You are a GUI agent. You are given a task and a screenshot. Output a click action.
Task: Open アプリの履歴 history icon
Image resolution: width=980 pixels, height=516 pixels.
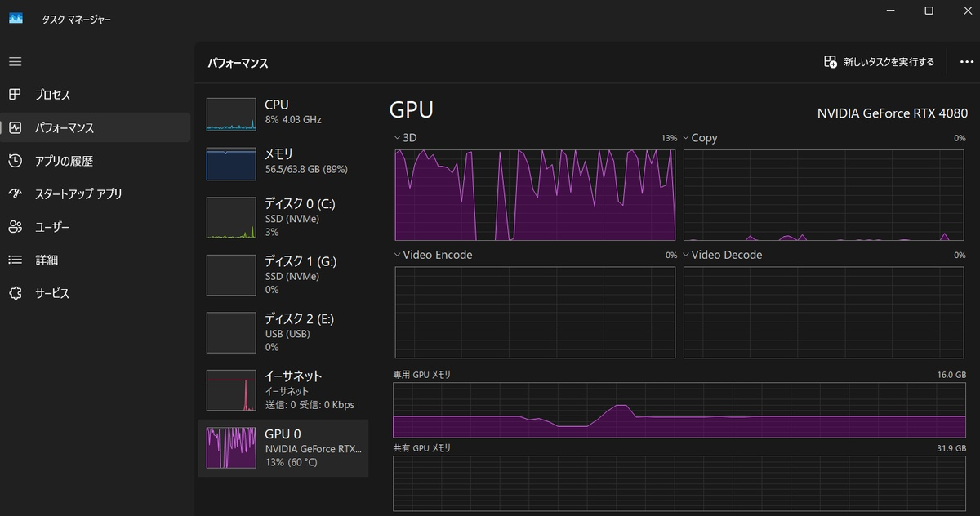16,161
